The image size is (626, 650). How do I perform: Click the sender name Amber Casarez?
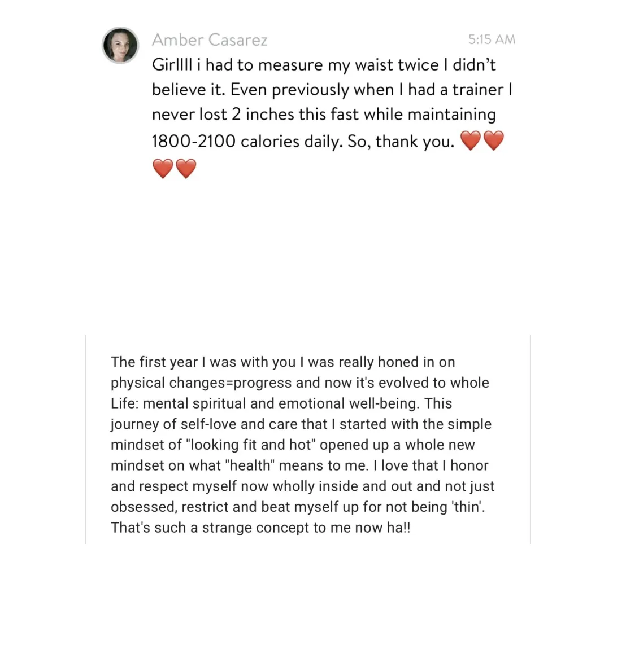(x=210, y=40)
